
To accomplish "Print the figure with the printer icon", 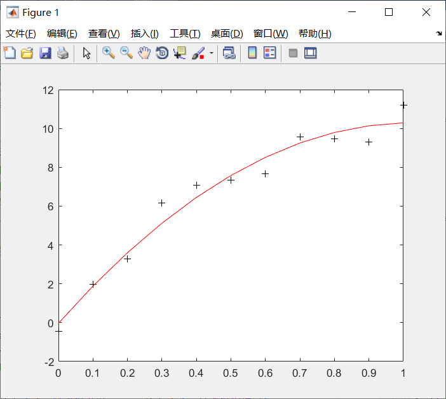I will (x=63, y=53).
